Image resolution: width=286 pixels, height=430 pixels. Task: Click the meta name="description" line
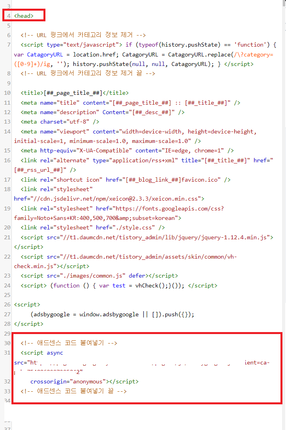[x=103, y=113]
